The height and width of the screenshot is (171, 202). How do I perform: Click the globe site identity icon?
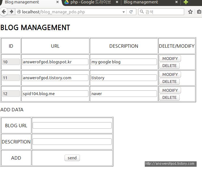19,12
